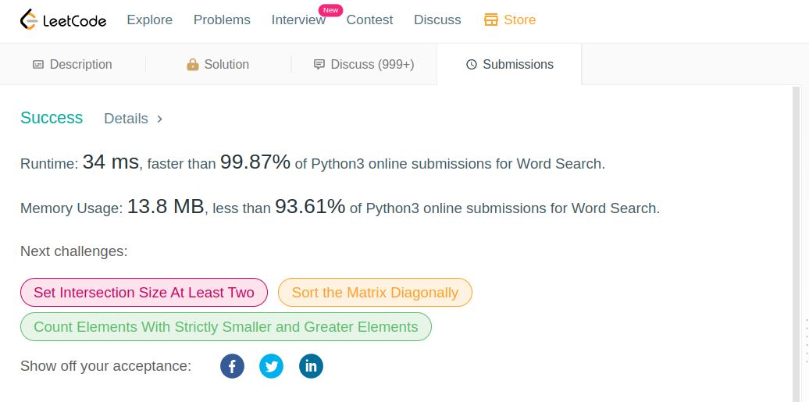
Task: Share acceptance on Facebook
Action: pyautogui.click(x=232, y=366)
